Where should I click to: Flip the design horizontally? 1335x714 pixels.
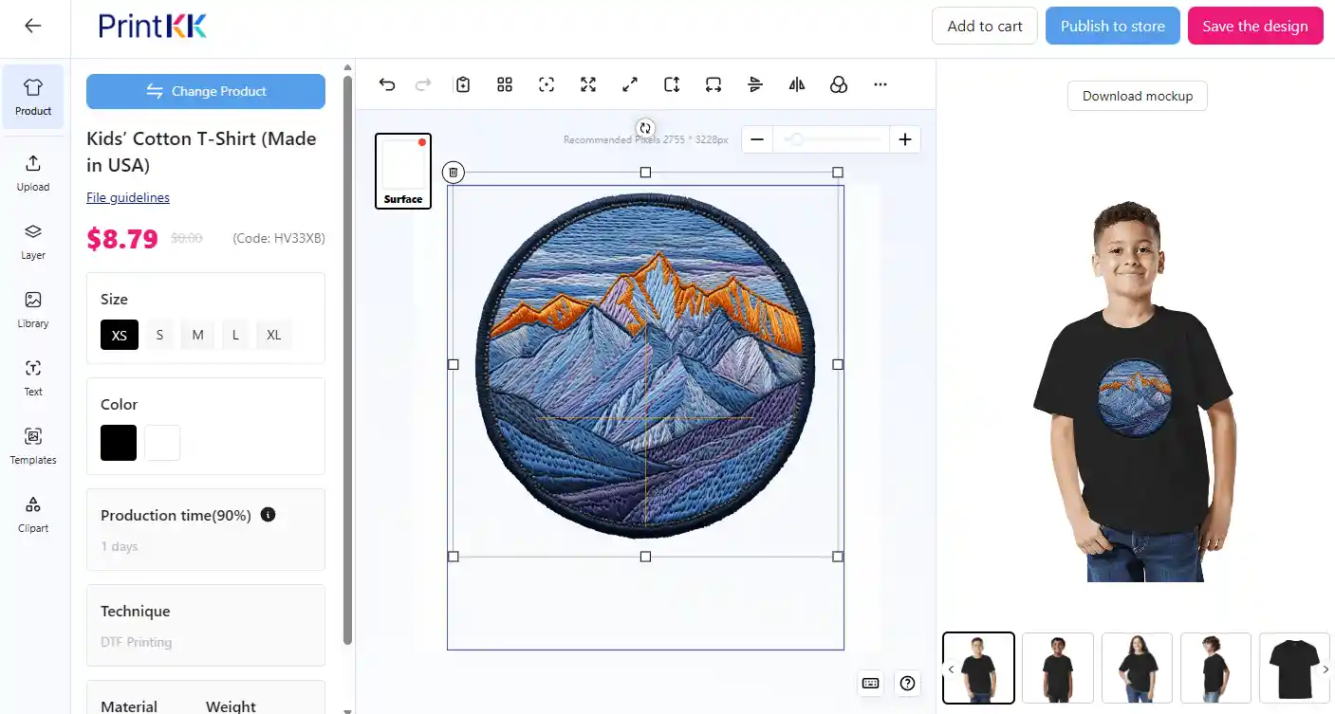pyautogui.click(x=796, y=84)
